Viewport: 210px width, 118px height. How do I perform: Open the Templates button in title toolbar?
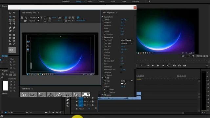click(x=26, y=21)
